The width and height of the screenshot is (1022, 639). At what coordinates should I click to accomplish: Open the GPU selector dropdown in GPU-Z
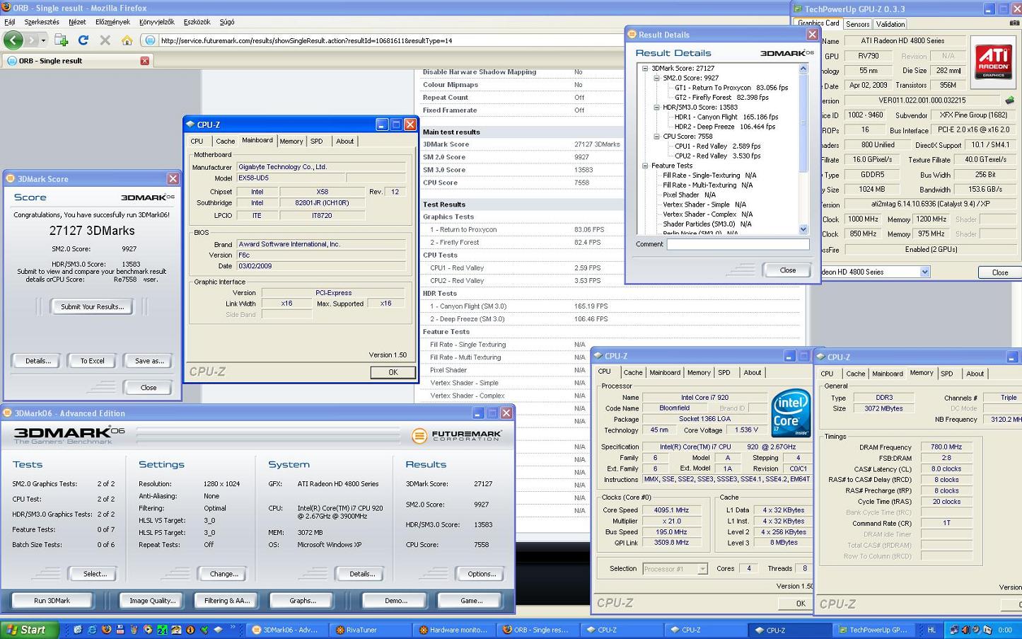pyautogui.click(x=924, y=272)
